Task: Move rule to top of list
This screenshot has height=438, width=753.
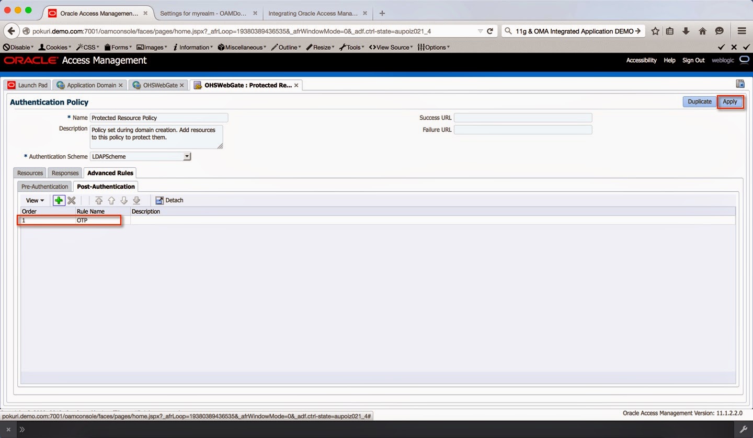Action: (x=99, y=200)
